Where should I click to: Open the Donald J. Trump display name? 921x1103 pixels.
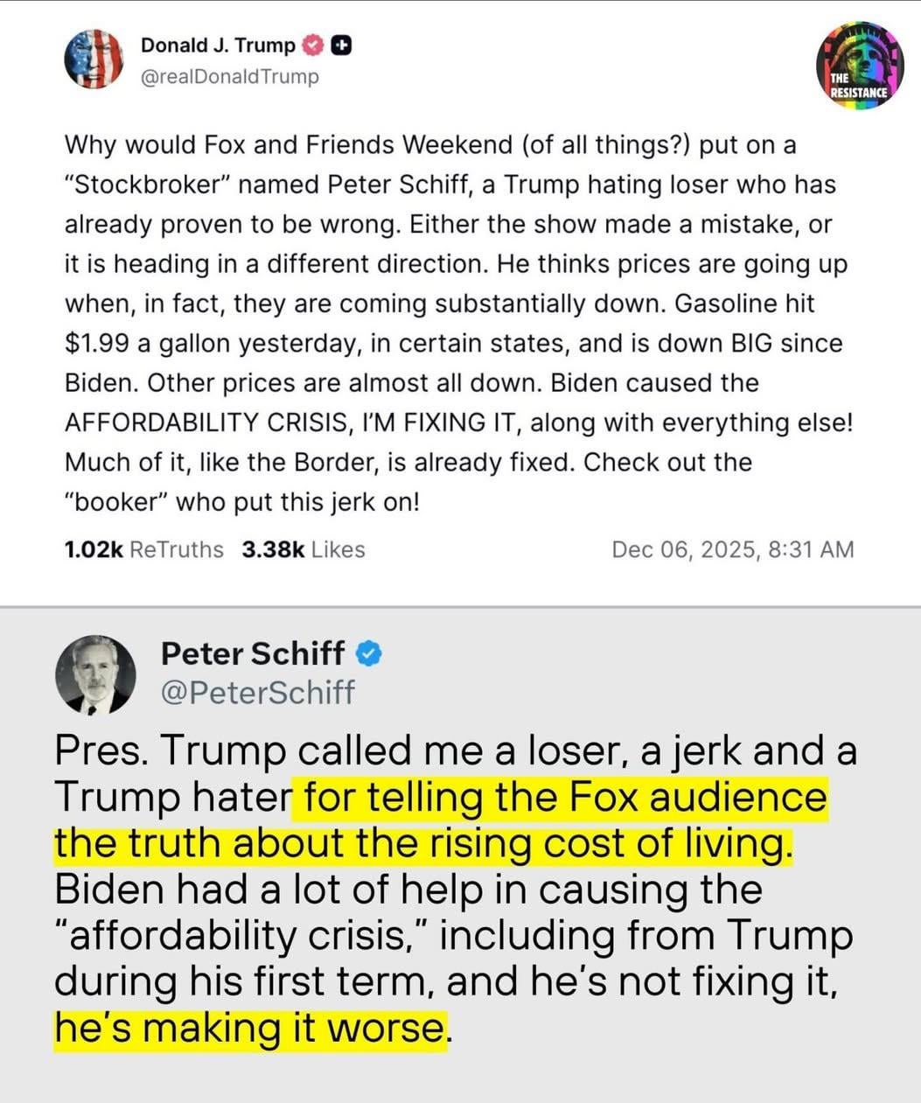tap(218, 45)
